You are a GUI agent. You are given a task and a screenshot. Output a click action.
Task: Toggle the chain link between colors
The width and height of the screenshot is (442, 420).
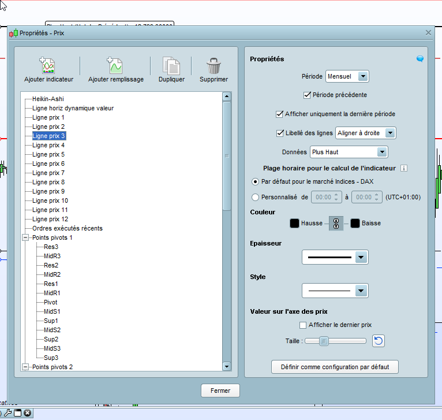pyautogui.click(x=335, y=223)
